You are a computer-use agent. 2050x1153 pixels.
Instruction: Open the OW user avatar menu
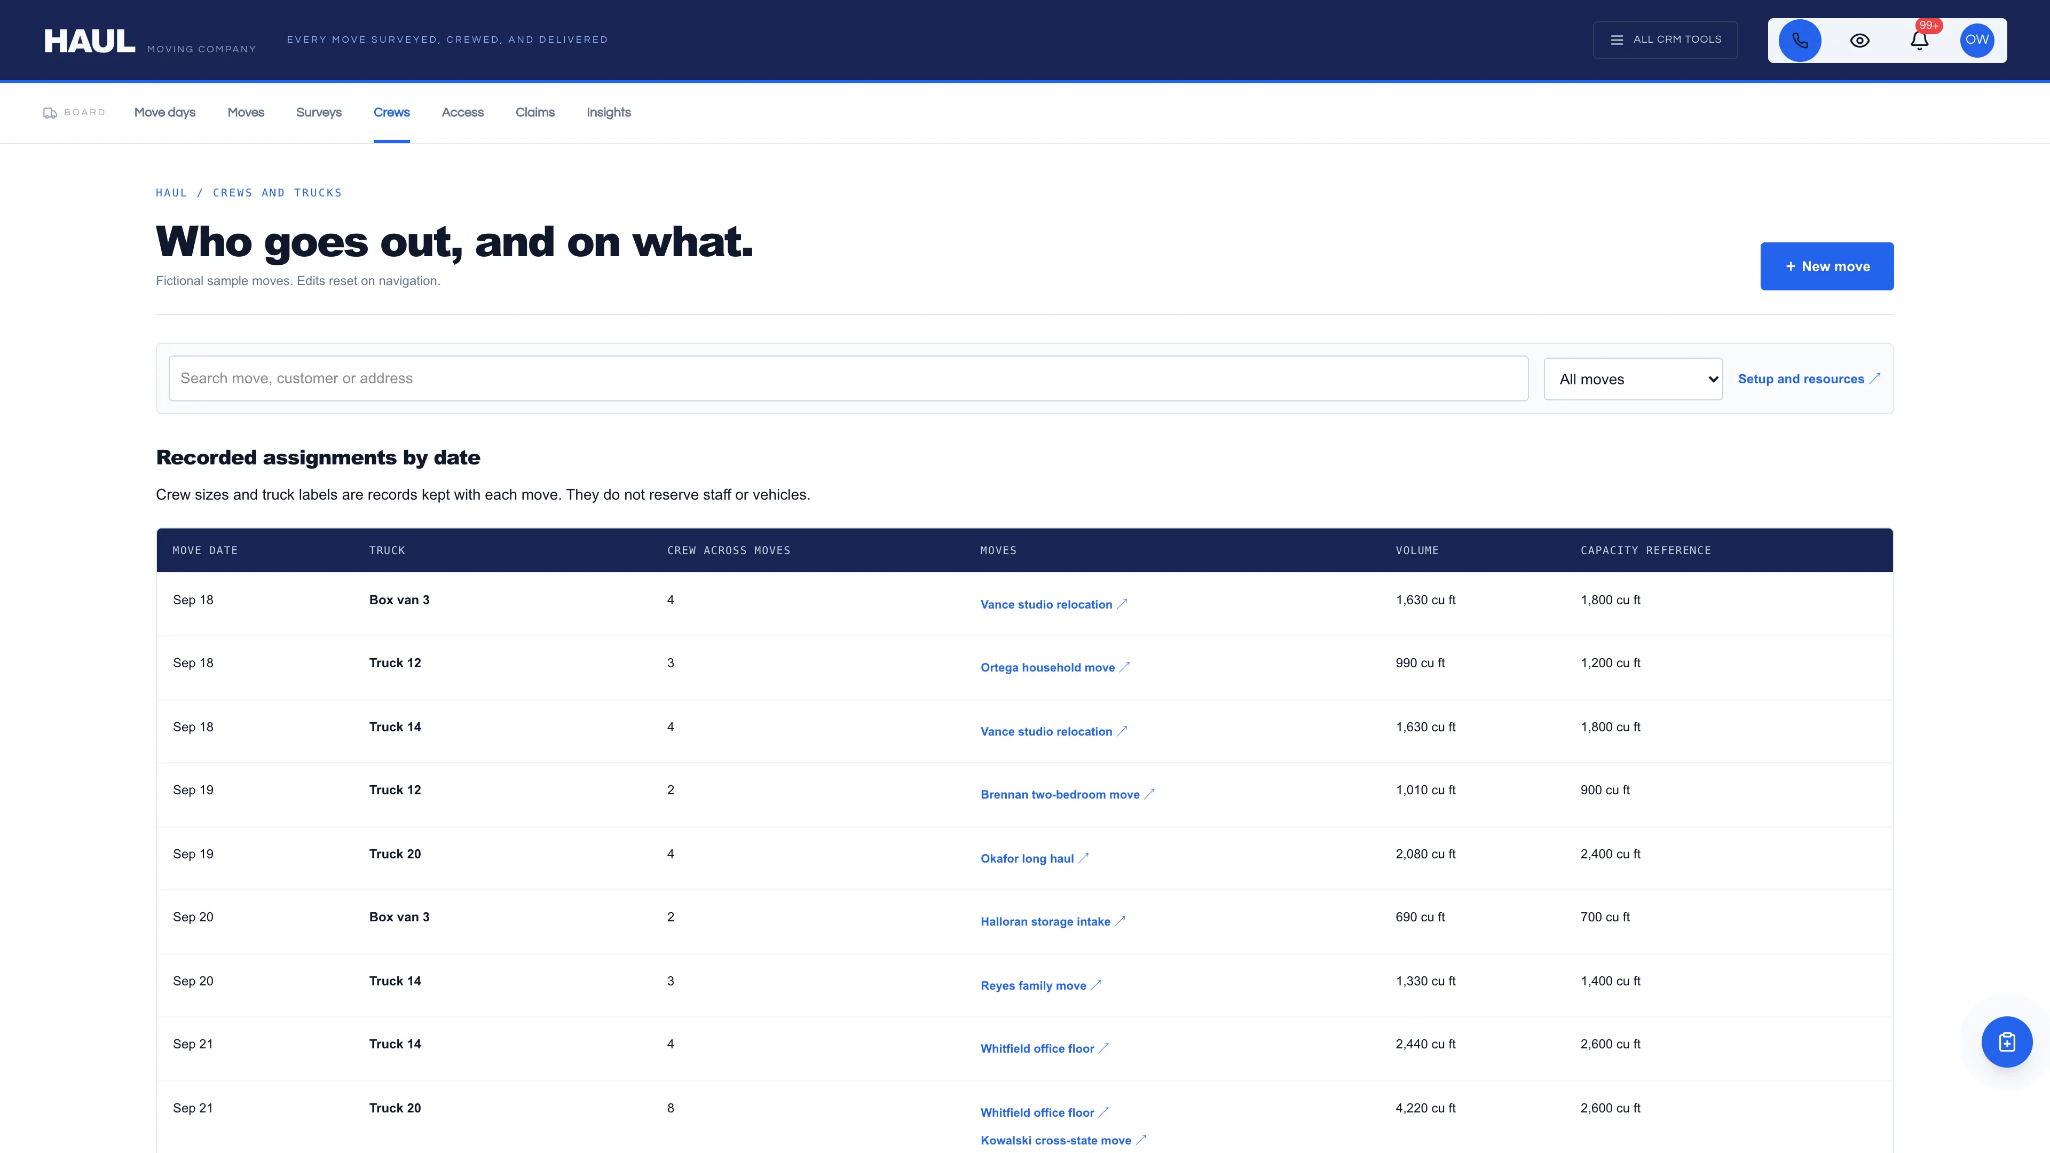(x=1977, y=41)
